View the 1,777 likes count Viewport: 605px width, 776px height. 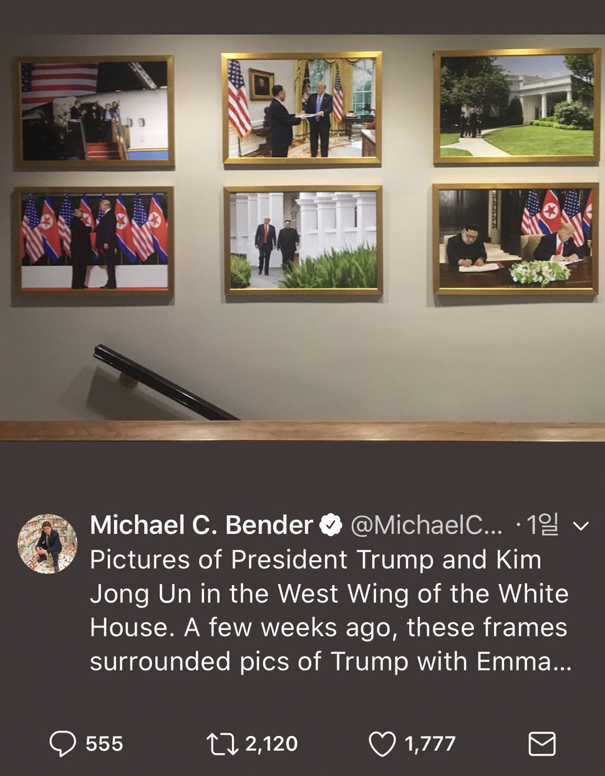tap(430, 744)
